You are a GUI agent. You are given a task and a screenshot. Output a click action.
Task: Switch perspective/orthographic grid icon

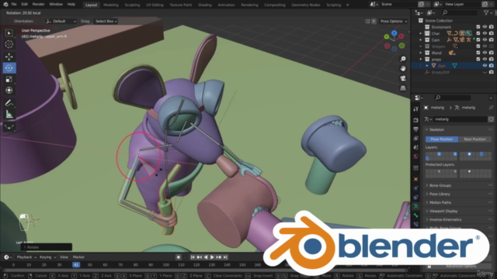(x=403, y=88)
